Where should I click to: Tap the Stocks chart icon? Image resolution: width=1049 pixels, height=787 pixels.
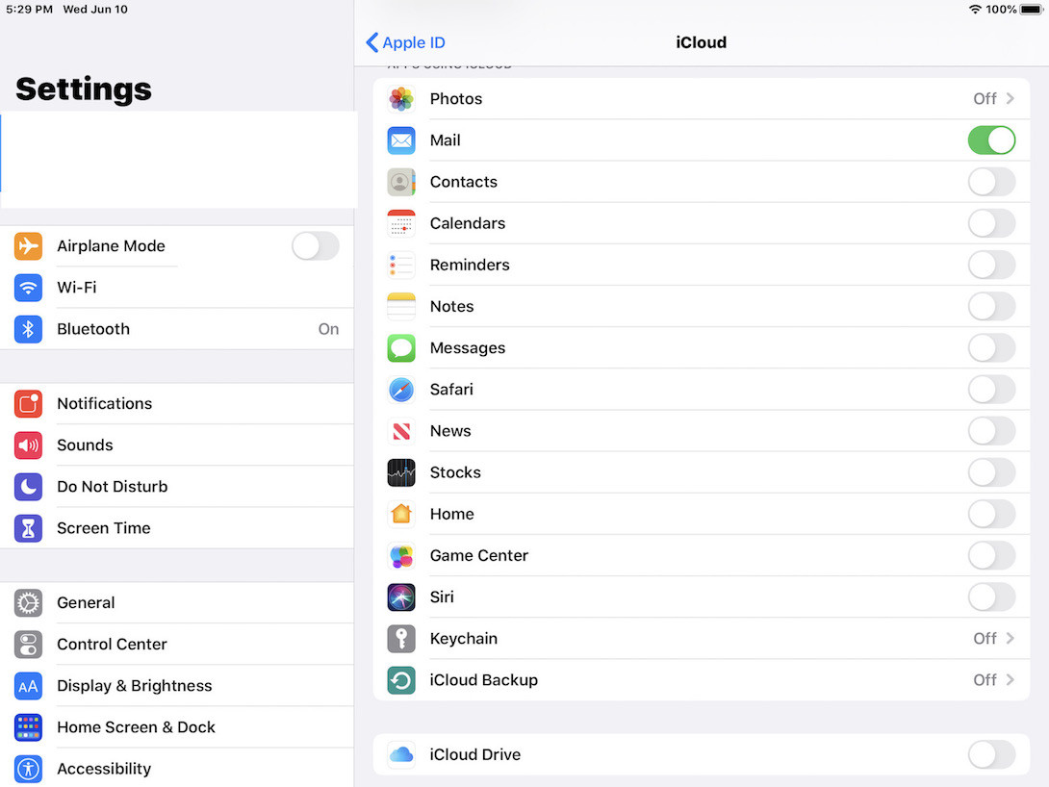pyautogui.click(x=401, y=472)
